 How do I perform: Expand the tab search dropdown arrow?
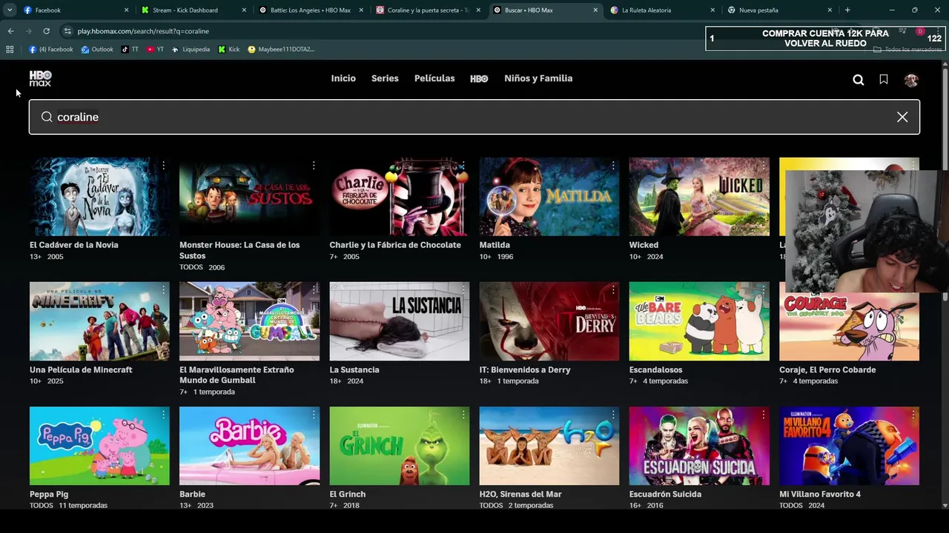[x=10, y=10]
